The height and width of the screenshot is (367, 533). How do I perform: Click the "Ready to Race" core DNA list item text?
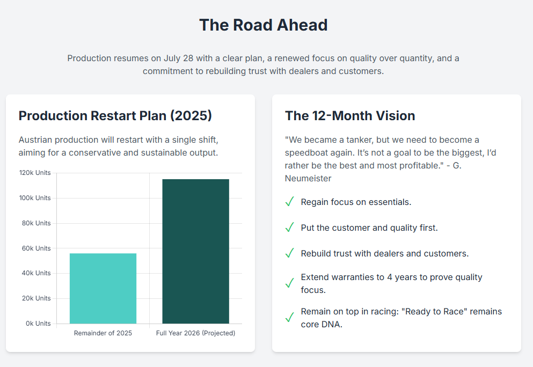(401, 318)
